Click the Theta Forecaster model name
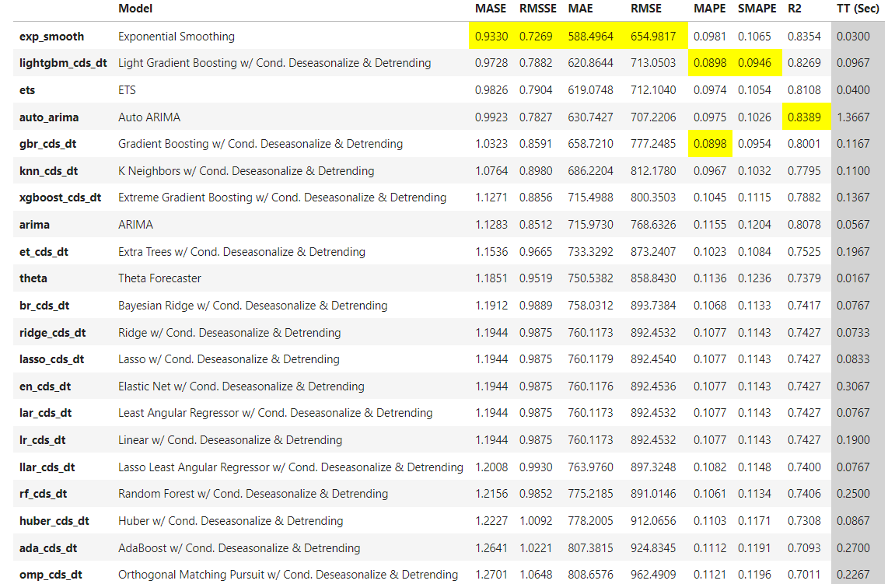Screen dimensions: 888x584 (x=159, y=278)
